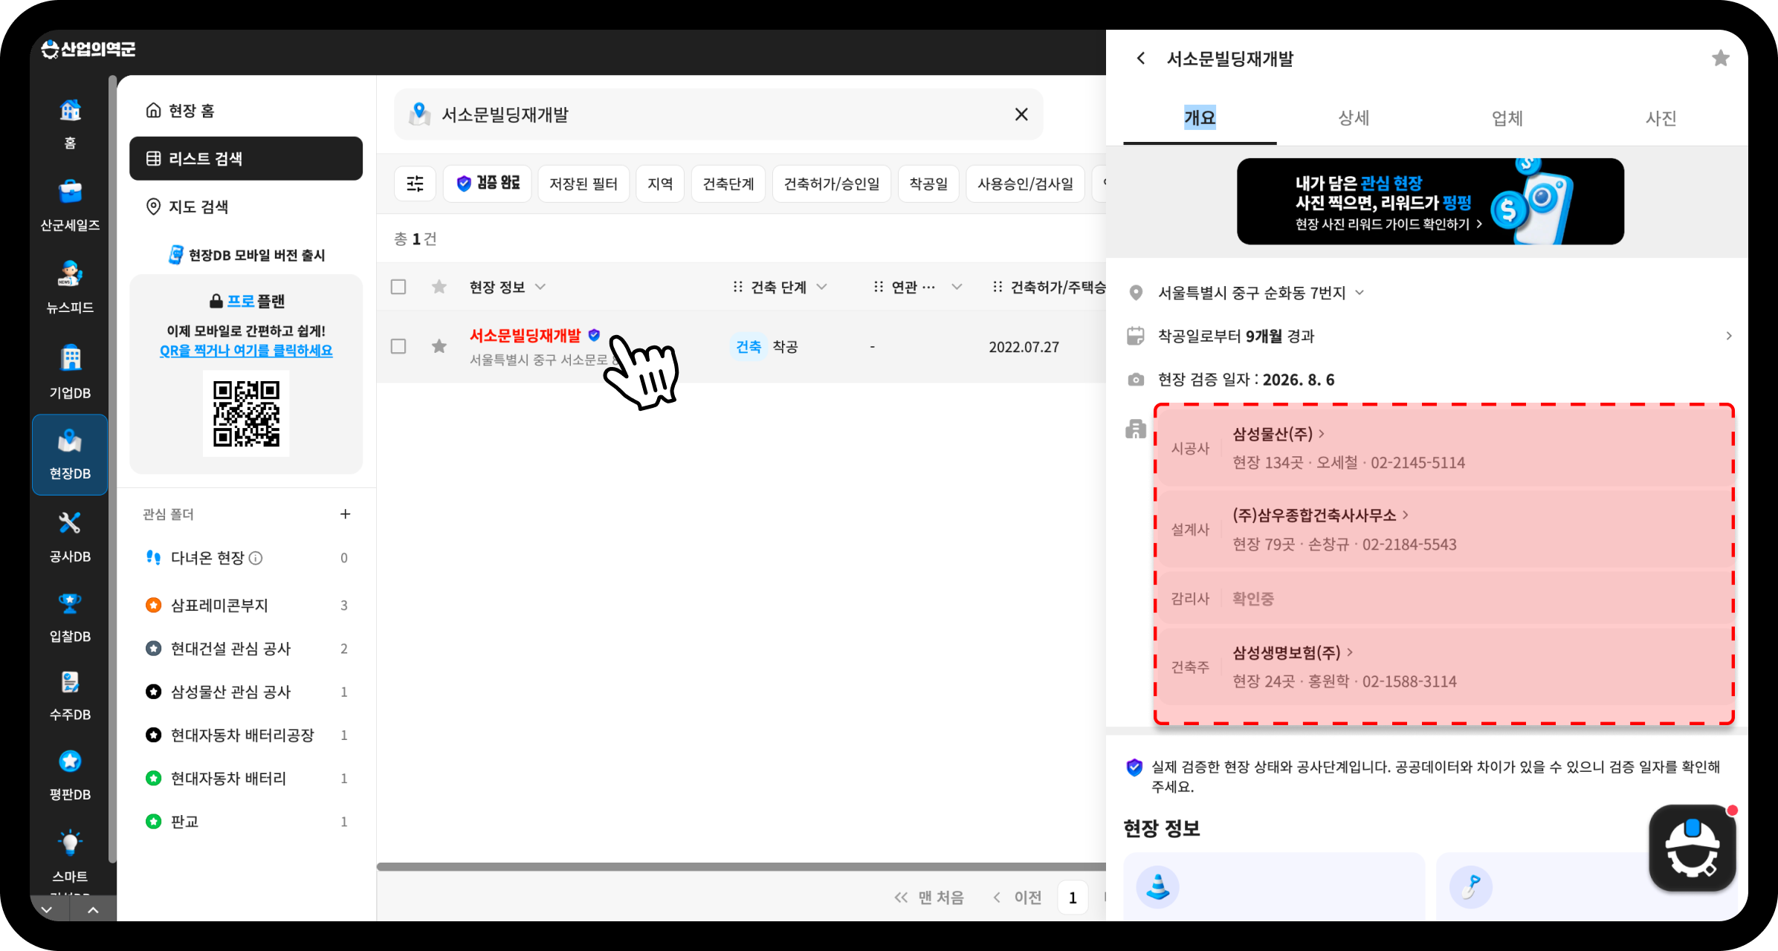Select 현장DB in the sidebar
1778x951 pixels.
click(x=70, y=455)
